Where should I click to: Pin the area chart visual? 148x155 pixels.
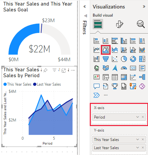pos(45,70)
